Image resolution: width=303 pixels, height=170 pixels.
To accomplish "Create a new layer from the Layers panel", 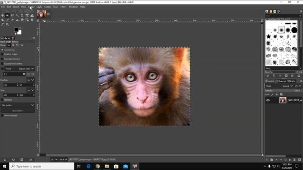I will (267, 160).
